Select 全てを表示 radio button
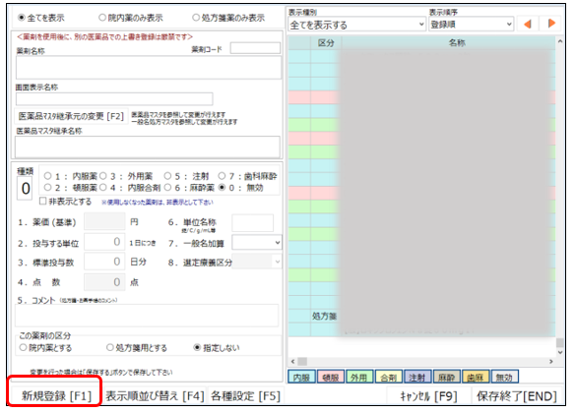576x413 pixels. point(22,18)
